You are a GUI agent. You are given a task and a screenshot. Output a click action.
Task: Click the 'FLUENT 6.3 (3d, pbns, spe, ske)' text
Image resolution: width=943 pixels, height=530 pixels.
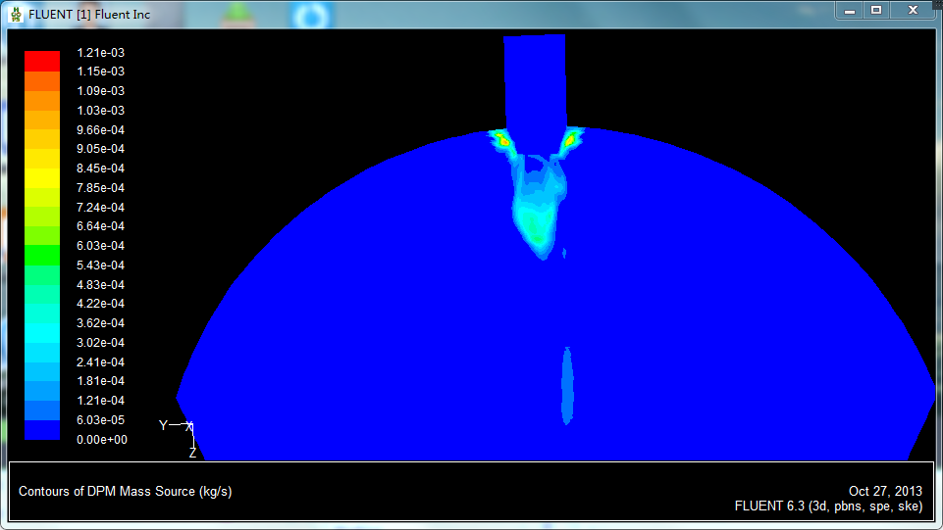(x=828, y=506)
